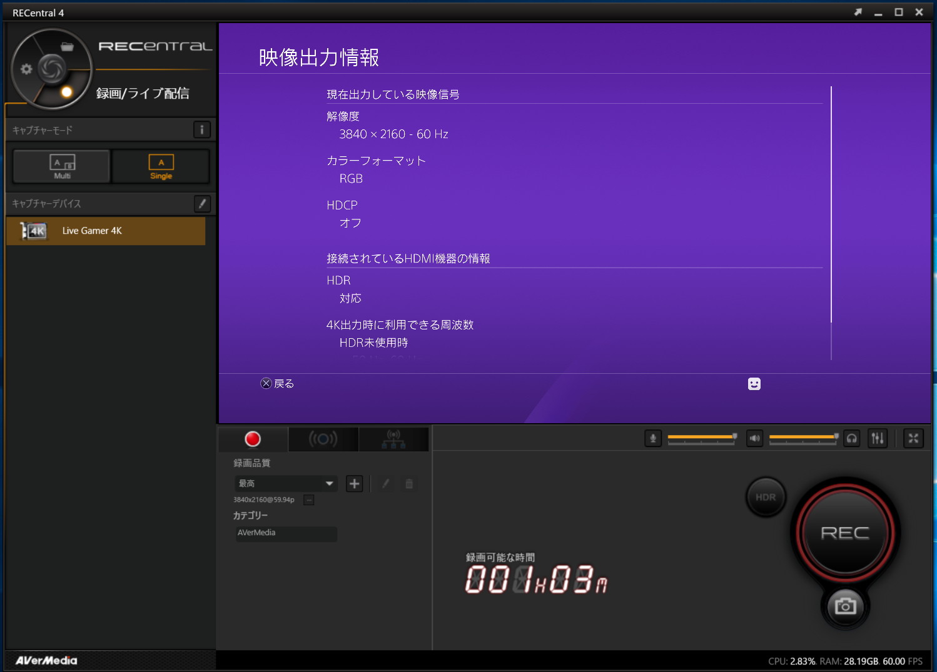Open the multi-stream broadcast tab
Screen dimensions: 937x672
(393, 439)
